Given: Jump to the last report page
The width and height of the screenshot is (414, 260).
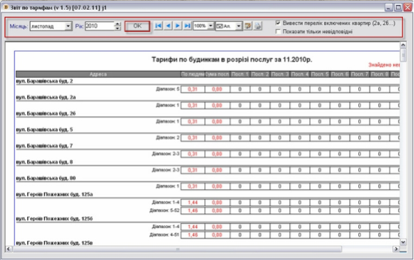Looking at the screenshot, I should tap(187, 26).
